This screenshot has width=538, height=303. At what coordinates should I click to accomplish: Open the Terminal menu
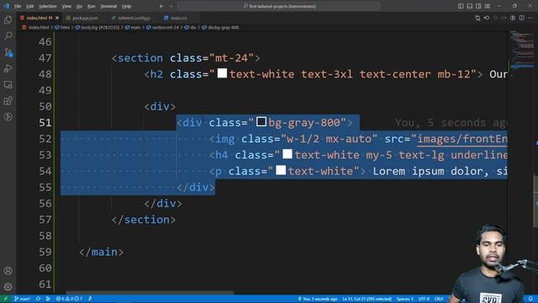click(108, 6)
